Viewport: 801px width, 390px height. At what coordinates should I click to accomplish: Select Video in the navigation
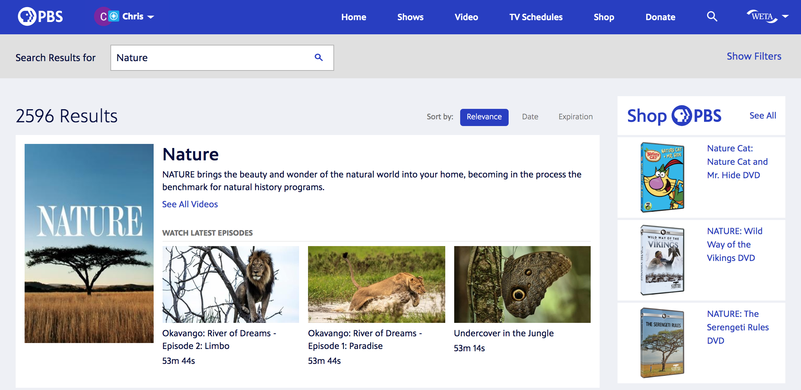tap(466, 17)
